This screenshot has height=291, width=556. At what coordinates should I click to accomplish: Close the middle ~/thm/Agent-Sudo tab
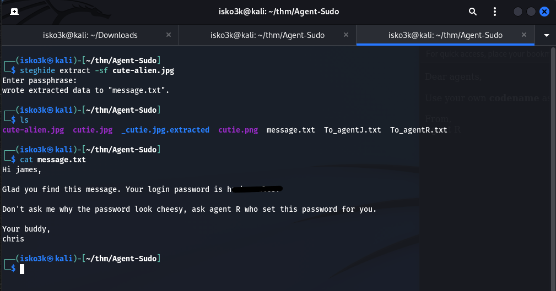(x=347, y=35)
